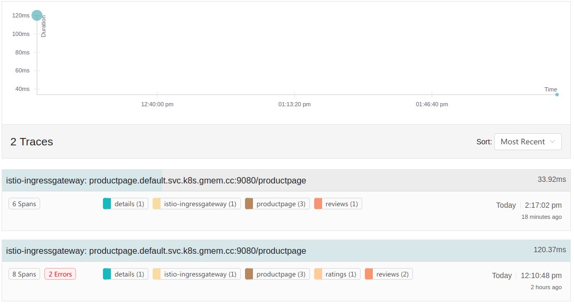Click the 6 Spans badge
Viewport: 574px width, 304px height.
tap(24, 204)
